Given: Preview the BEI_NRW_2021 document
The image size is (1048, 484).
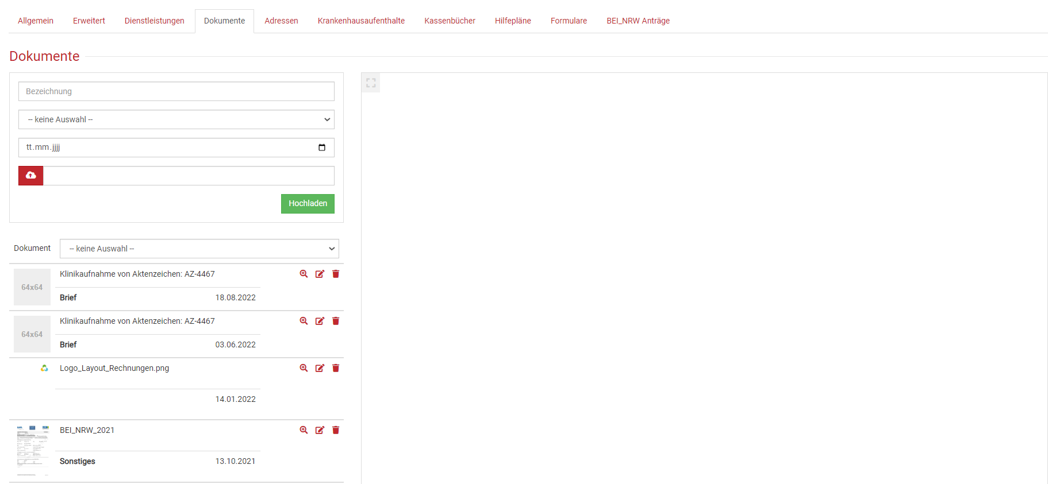Looking at the screenshot, I should 304,430.
